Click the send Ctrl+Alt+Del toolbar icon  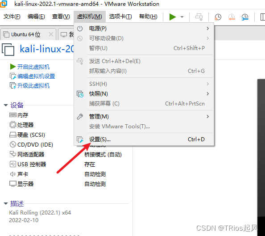pyautogui.click(x=199, y=17)
